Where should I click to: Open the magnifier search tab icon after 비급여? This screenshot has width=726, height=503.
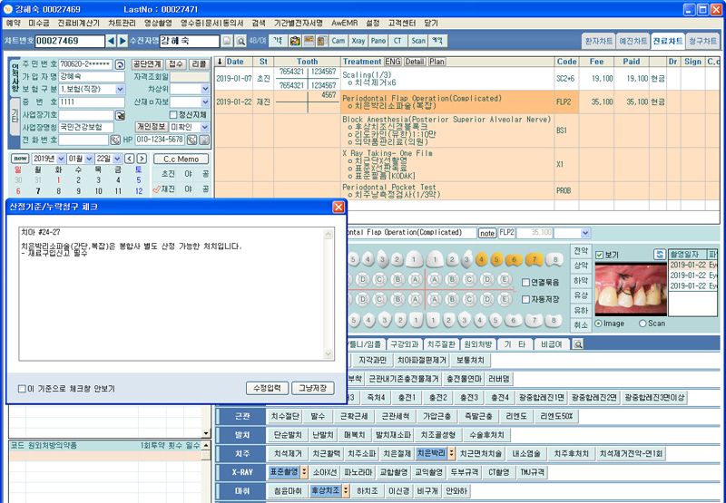577,344
